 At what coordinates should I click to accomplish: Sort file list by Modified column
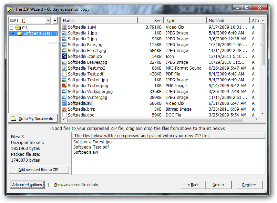(228, 20)
